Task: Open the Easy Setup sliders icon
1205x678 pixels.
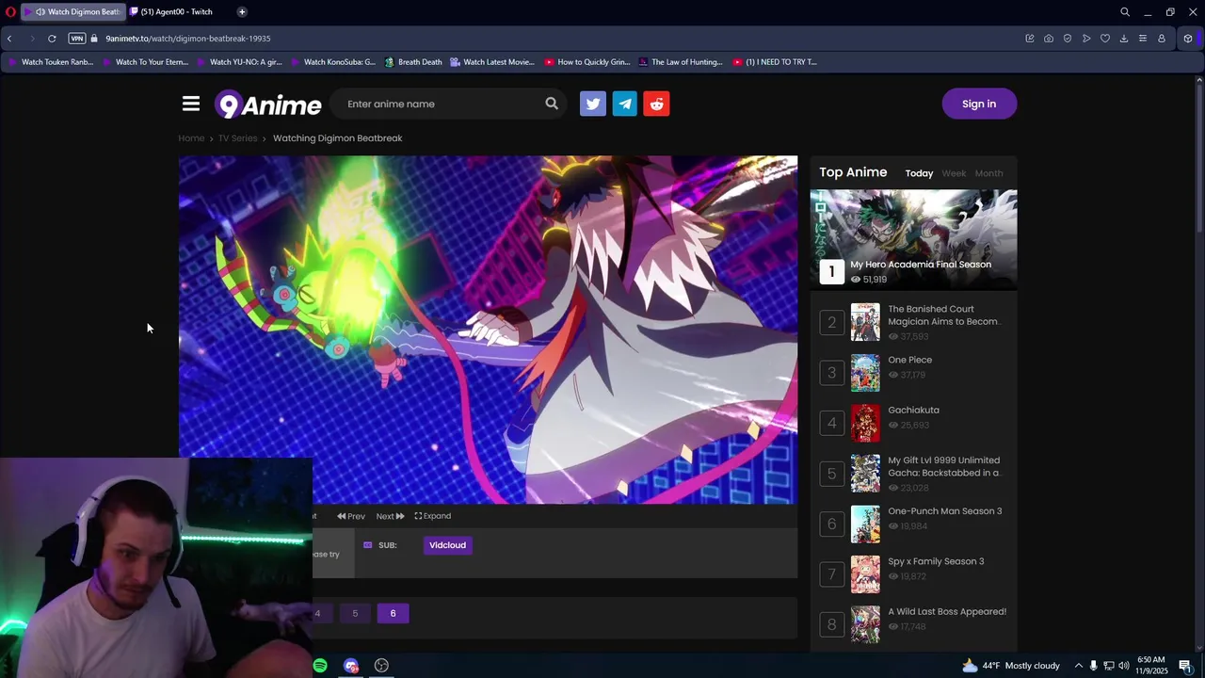Action: (1143, 39)
